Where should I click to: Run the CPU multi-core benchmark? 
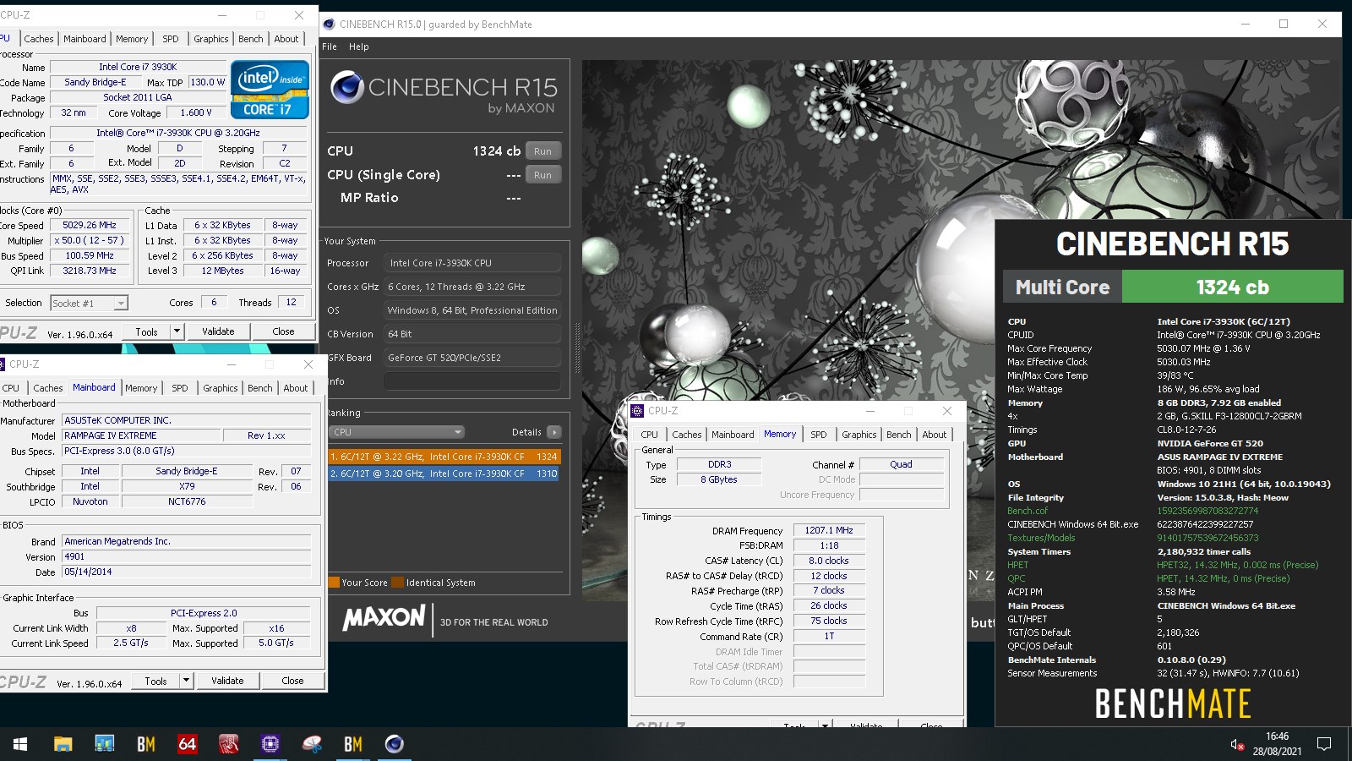tap(542, 151)
